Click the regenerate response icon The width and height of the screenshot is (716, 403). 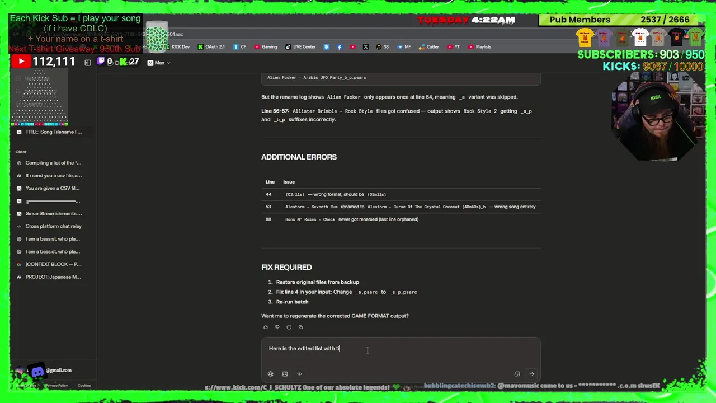tap(289, 327)
